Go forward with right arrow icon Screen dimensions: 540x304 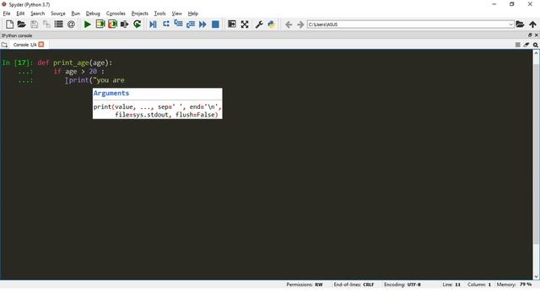pos(300,24)
